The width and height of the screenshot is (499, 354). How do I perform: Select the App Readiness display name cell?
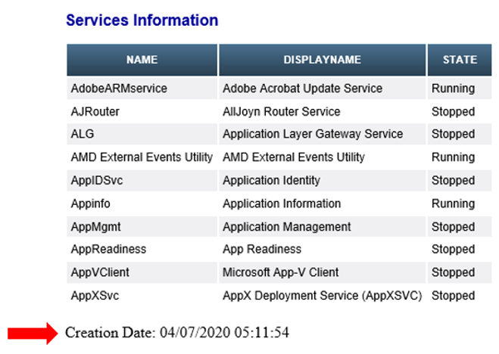[x=323, y=249]
